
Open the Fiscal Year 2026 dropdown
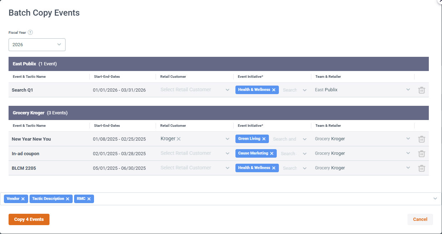point(37,45)
